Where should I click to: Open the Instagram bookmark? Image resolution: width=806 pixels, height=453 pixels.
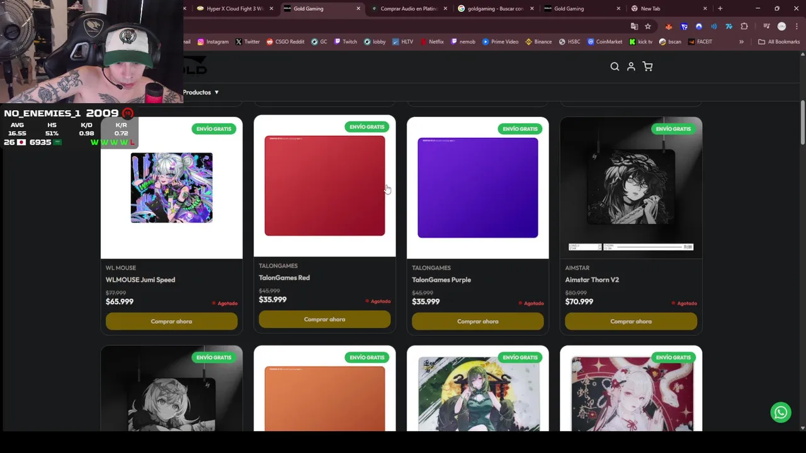(213, 42)
